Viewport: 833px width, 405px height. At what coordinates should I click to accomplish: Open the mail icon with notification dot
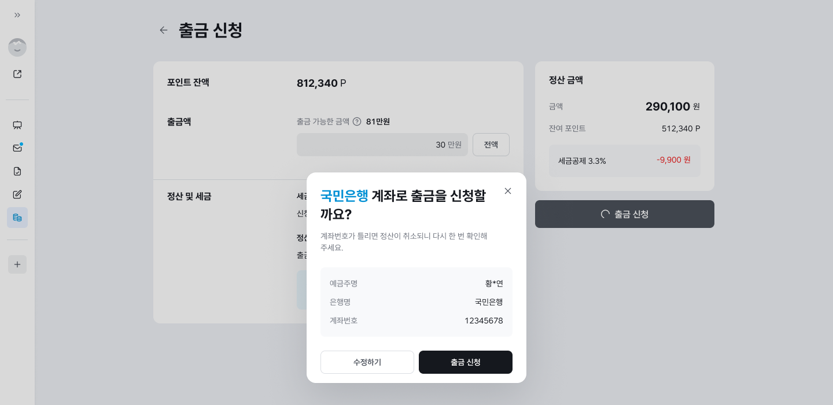tap(17, 148)
